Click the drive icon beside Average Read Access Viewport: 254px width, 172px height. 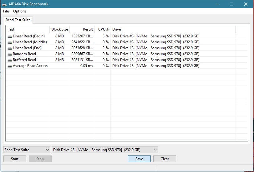[10, 66]
